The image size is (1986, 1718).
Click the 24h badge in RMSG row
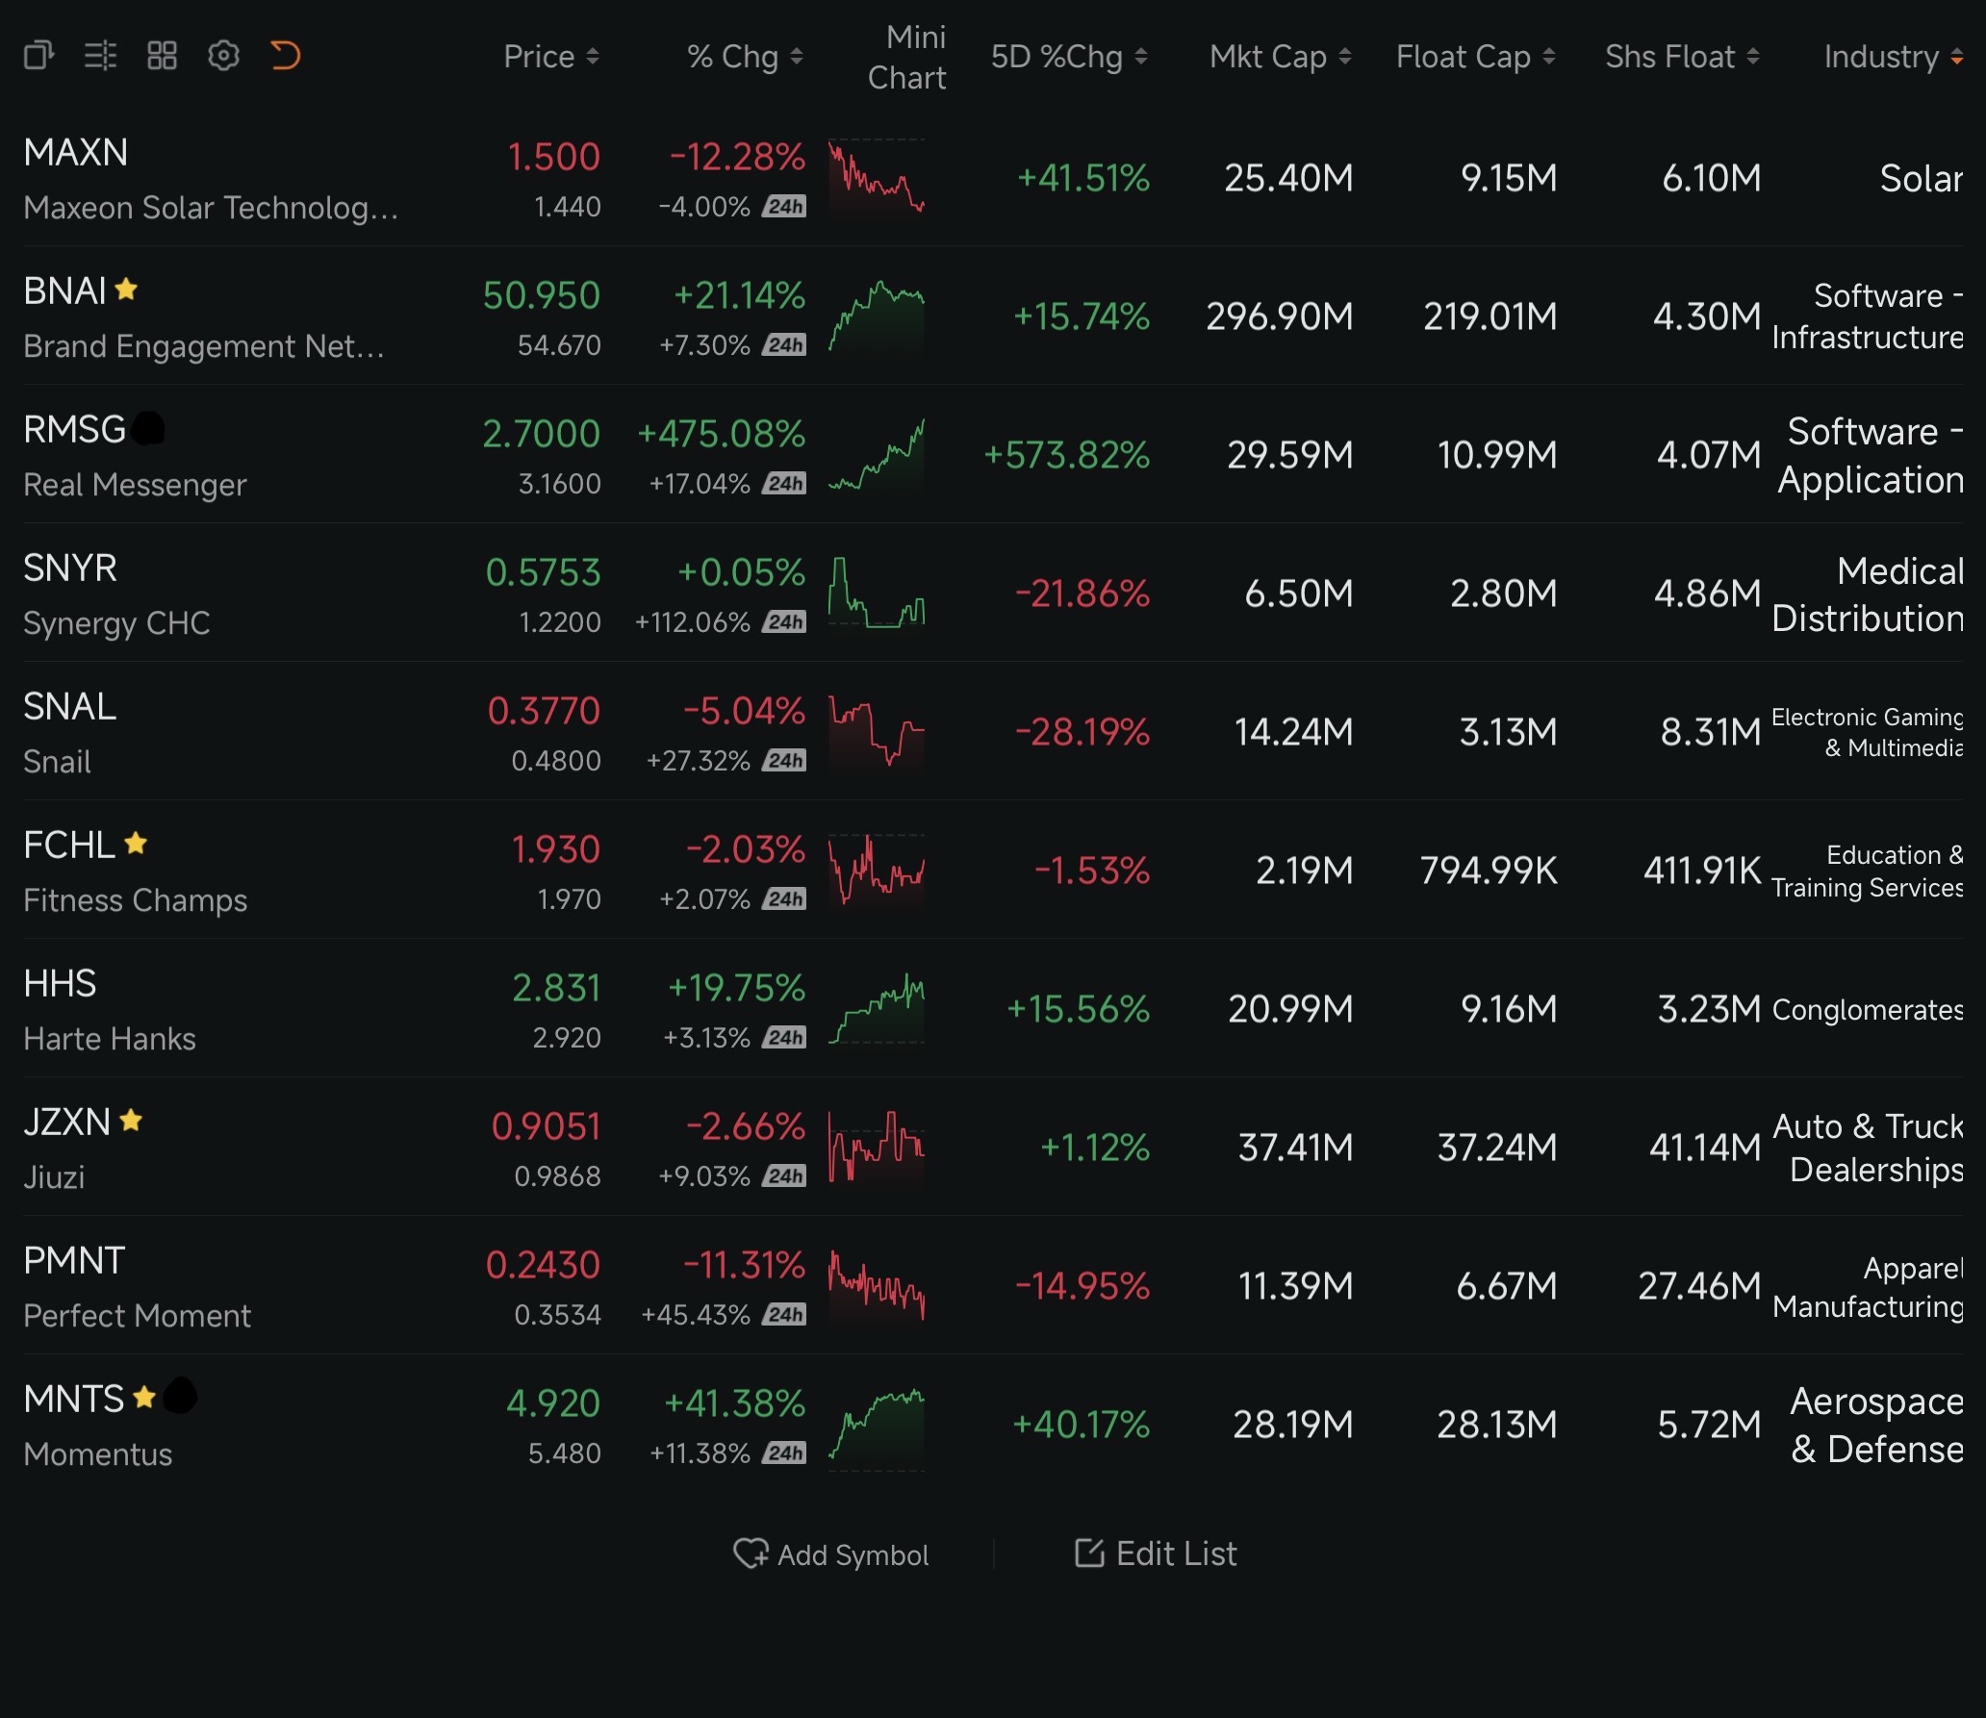pos(784,484)
